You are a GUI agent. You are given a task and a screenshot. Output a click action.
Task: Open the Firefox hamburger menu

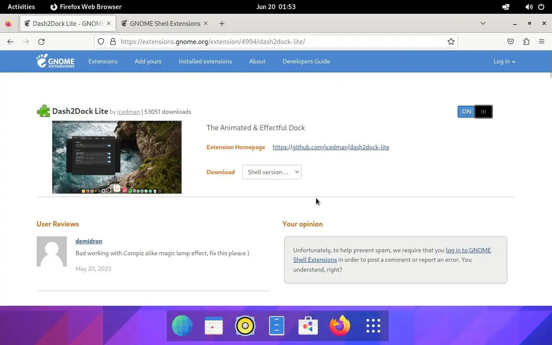(x=542, y=41)
